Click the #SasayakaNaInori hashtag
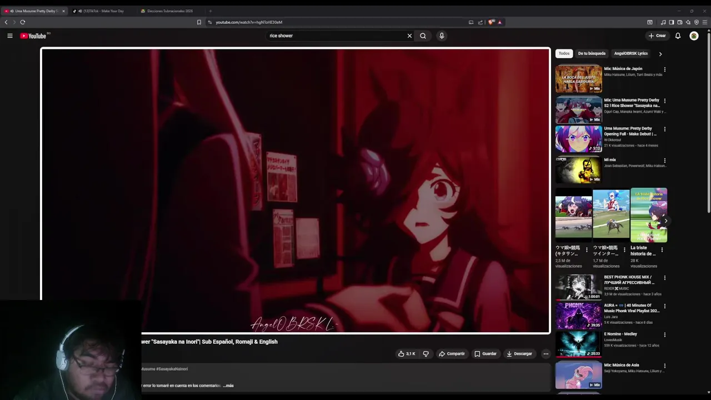 (x=172, y=369)
